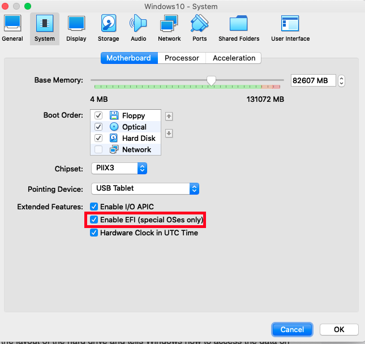Switch to the Processor tab
365x344 pixels.
(x=182, y=58)
